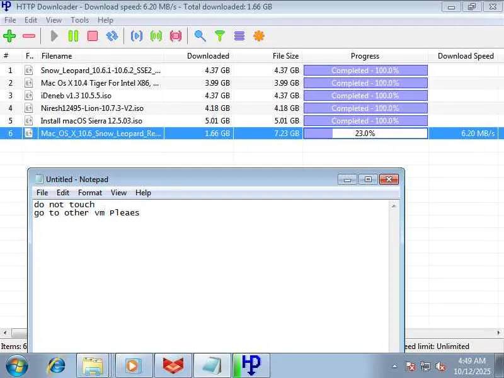
Task: Click the blue Start inactive downloads icon
Action: pos(137,36)
